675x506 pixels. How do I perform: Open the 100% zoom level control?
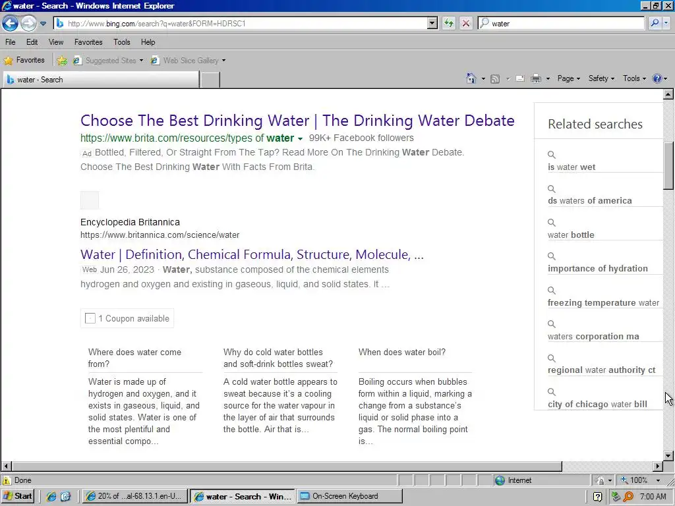(640, 480)
